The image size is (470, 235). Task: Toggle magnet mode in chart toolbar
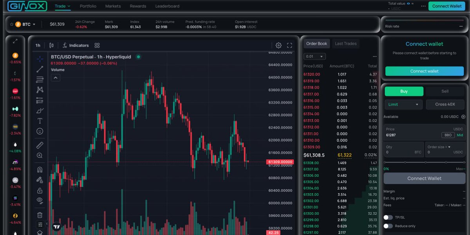pyautogui.click(x=40, y=170)
